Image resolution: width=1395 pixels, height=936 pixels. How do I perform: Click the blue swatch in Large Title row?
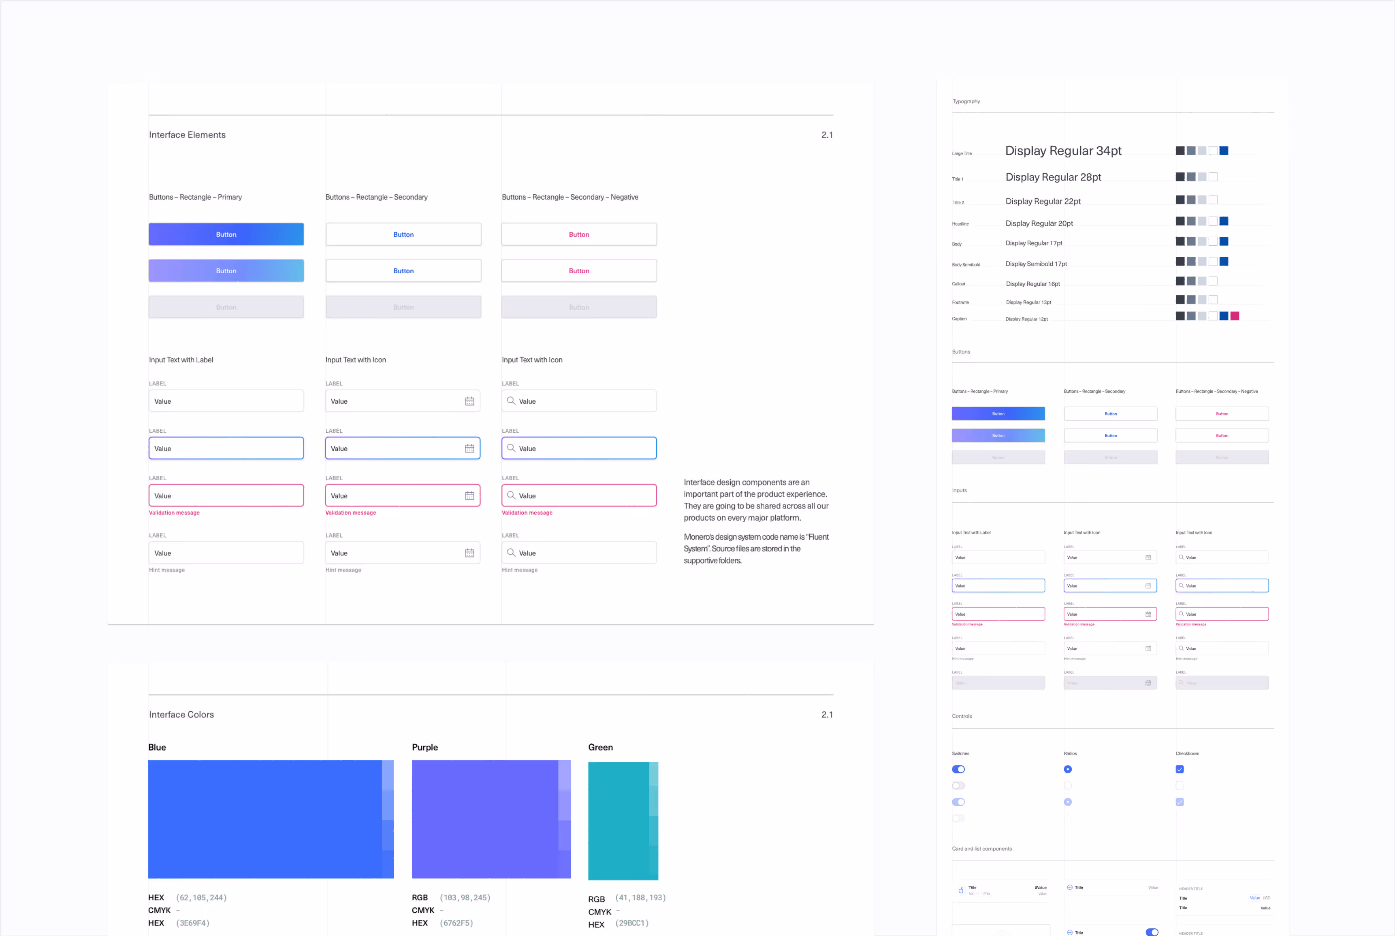[1224, 151]
